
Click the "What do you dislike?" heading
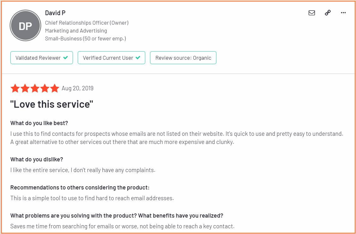(37, 159)
